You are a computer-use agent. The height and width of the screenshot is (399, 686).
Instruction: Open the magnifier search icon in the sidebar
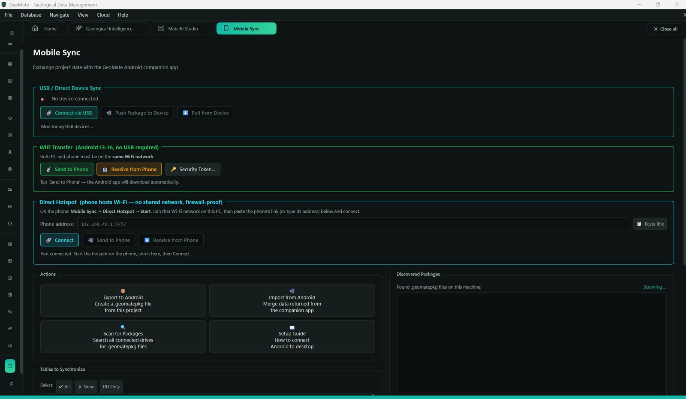point(12,384)
